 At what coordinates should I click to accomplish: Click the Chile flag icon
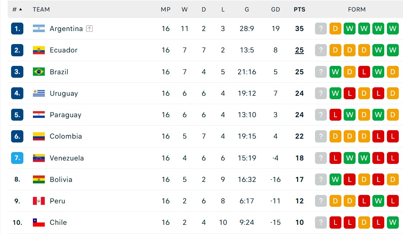coord(39,223)
